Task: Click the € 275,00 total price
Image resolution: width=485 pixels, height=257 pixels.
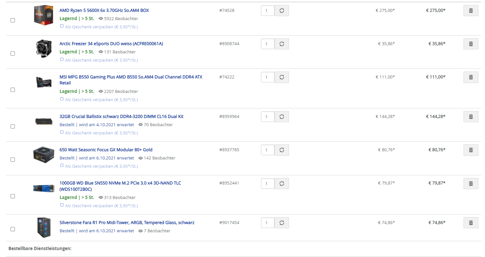Action: pyautogui.click(x=436, y=11)
